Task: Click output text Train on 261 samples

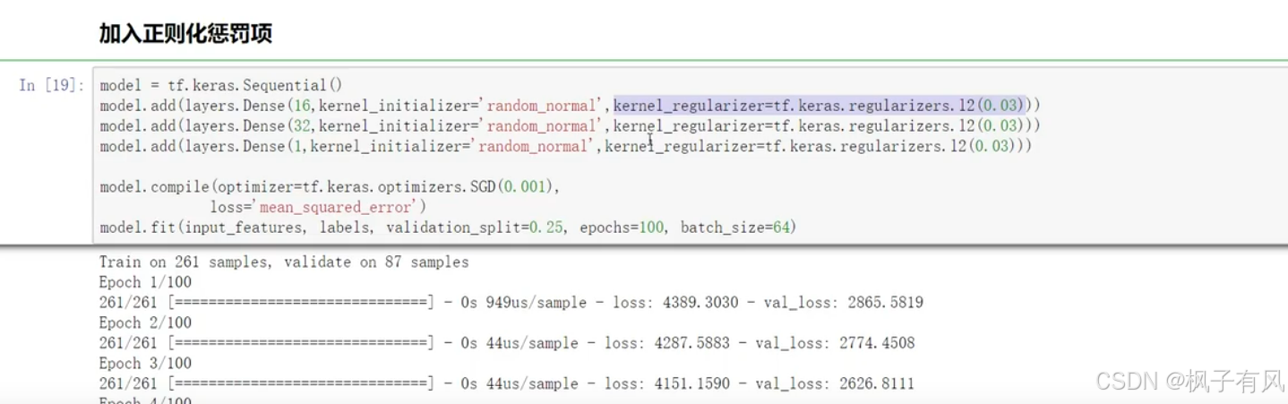Action: tap(284, 262)
